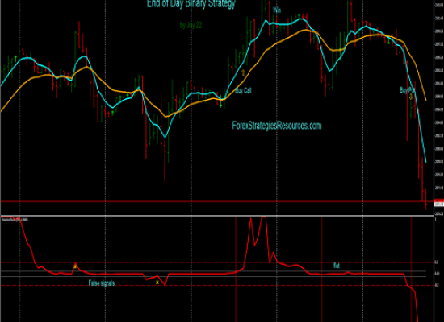444x322 pixels.
Task: Select the End of Day Binary Strategy title
Action: coord(191,4)
